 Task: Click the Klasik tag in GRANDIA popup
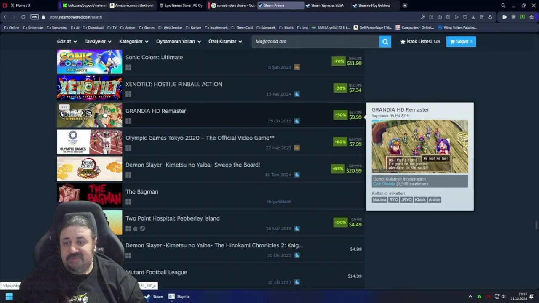point(420,199)
